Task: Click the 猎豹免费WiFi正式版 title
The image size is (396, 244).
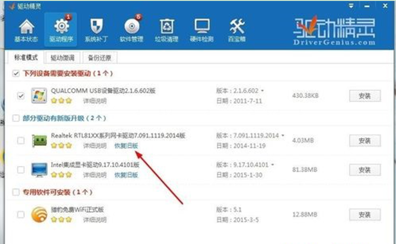Action: point(77,209)
